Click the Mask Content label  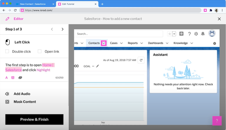[25, 102]
